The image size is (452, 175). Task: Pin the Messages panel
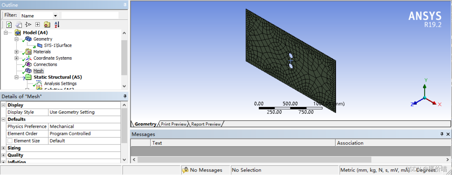pos(442,134)
